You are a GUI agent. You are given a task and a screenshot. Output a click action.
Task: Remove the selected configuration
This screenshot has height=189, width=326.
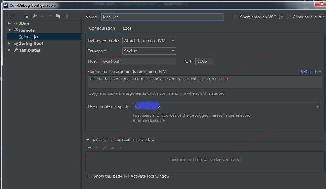(19, 16)
